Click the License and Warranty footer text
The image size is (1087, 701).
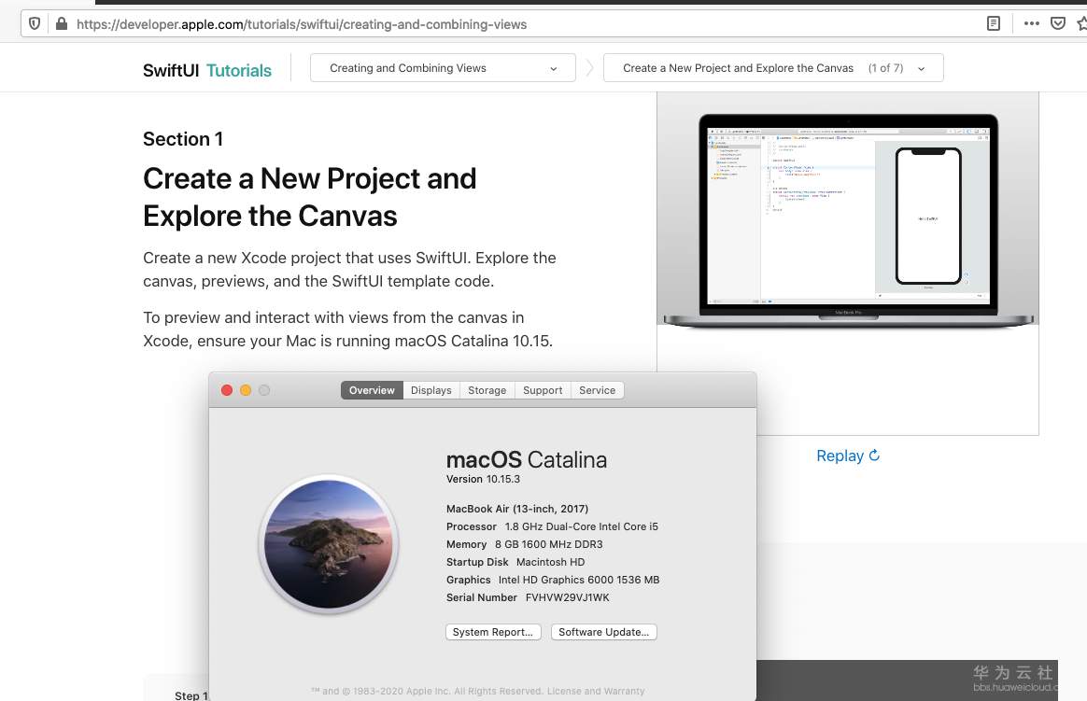click(x=596, y=691)
